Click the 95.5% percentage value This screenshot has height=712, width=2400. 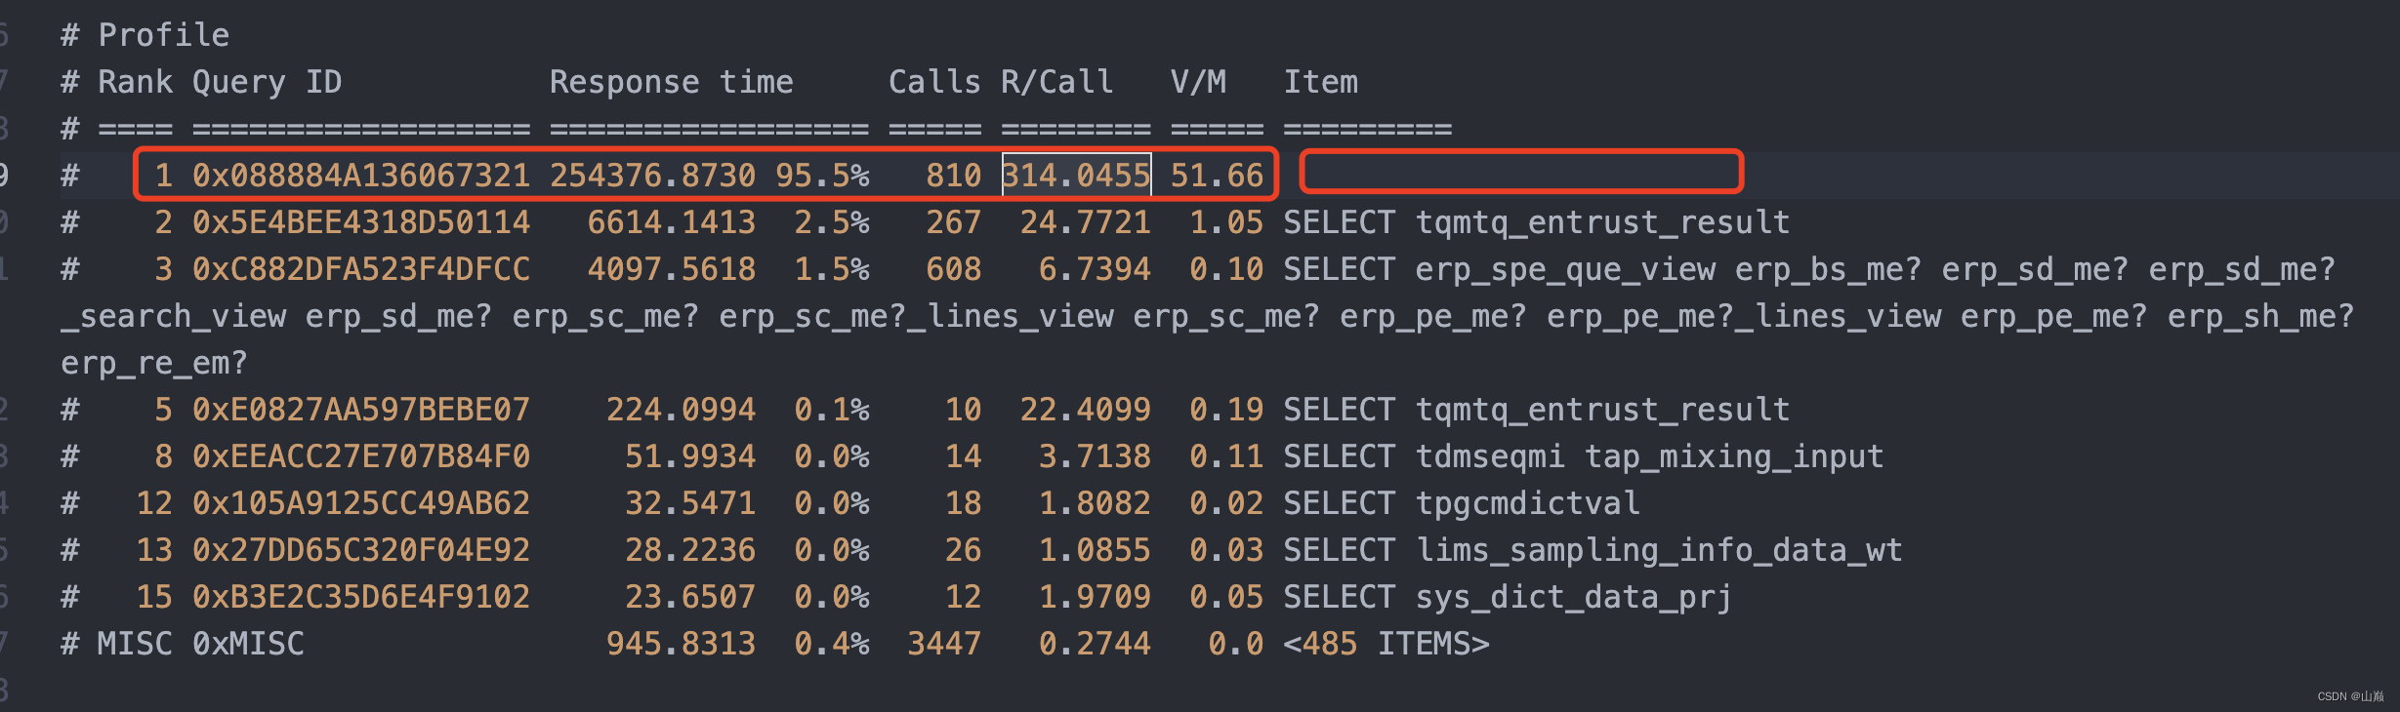tap(822, 176)
